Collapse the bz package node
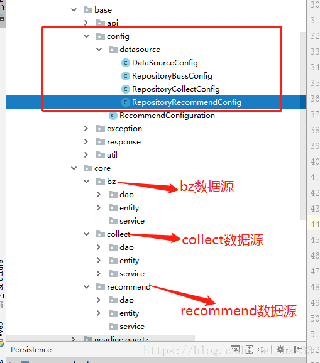 pyautogui.click(x=86, y=181)
